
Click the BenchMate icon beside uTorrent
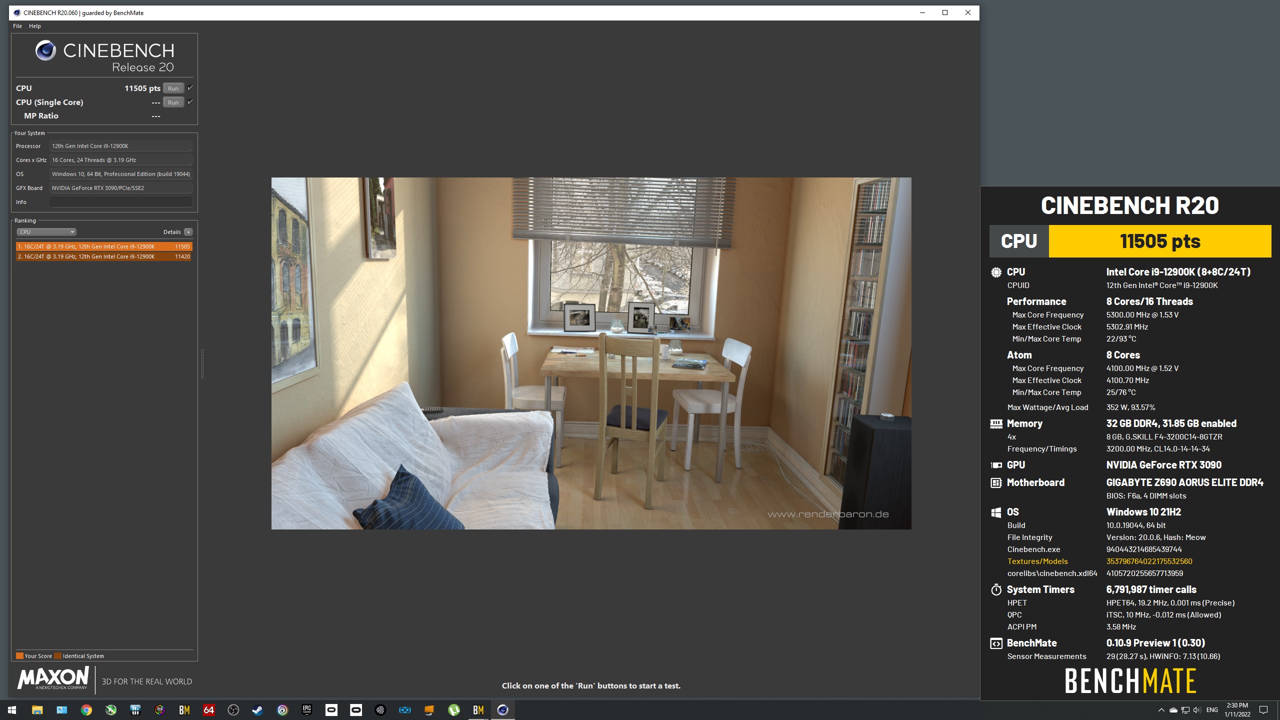click(478, 710)
